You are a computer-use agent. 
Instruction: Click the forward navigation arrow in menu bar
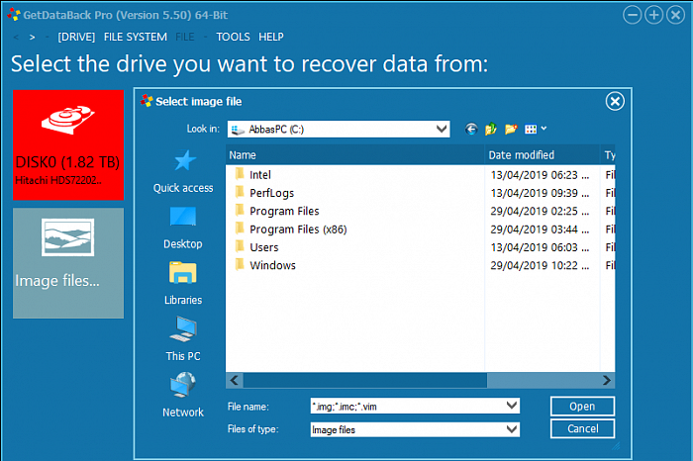(32, 37)
